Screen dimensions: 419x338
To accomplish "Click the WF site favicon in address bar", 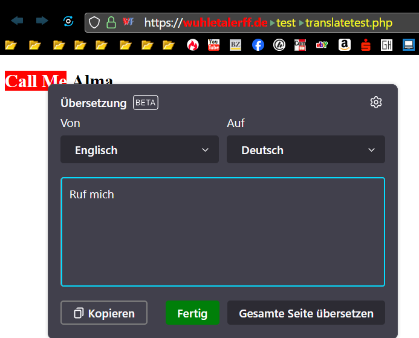I will pos(128,22).
